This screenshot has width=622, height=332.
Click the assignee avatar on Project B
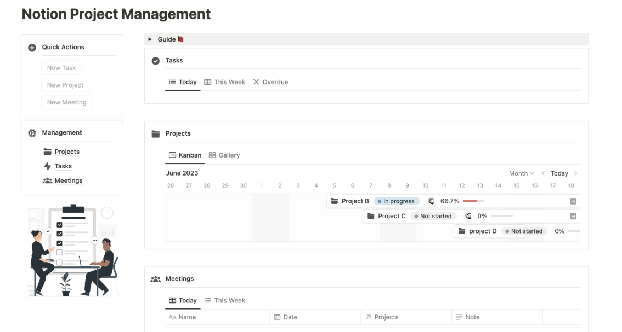(x=431, y=201)
